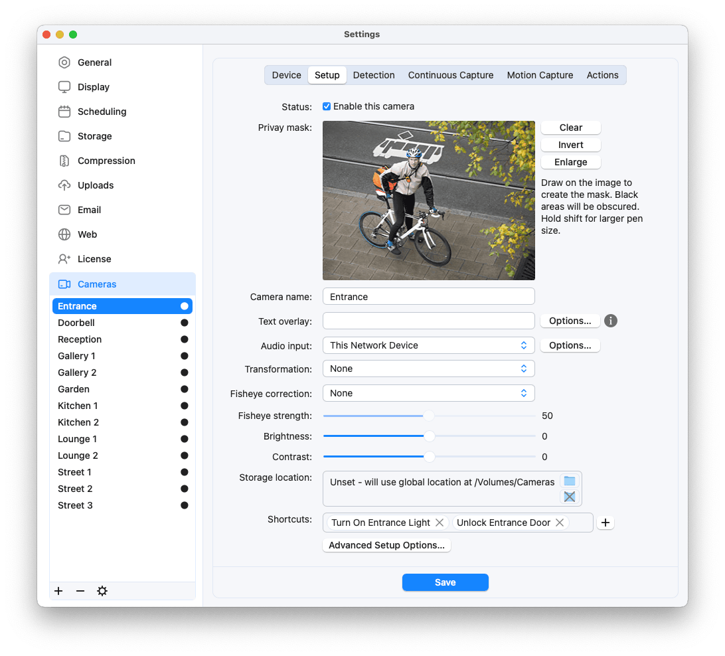This screenshot has height=656, width=725.
Task: Open the Audio input dropdown
Action: coord(428,345)
